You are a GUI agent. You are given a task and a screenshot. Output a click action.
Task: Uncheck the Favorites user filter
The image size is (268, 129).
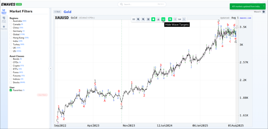(x=11, y=90)
